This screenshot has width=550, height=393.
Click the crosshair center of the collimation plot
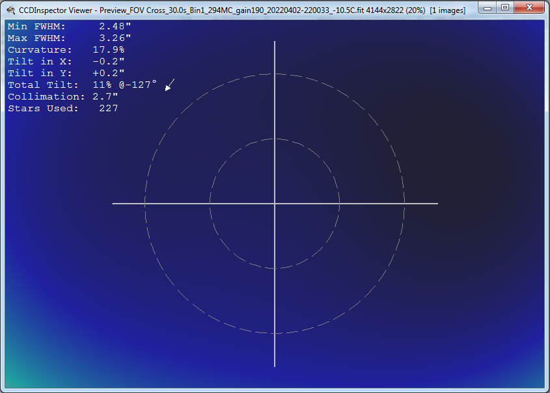275,204
